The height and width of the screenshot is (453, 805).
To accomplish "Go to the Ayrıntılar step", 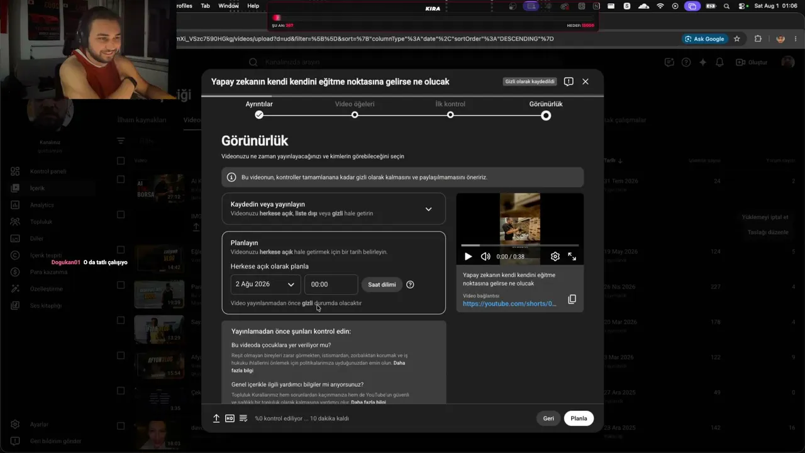I will pyautogui.click(x=259, y=109).
